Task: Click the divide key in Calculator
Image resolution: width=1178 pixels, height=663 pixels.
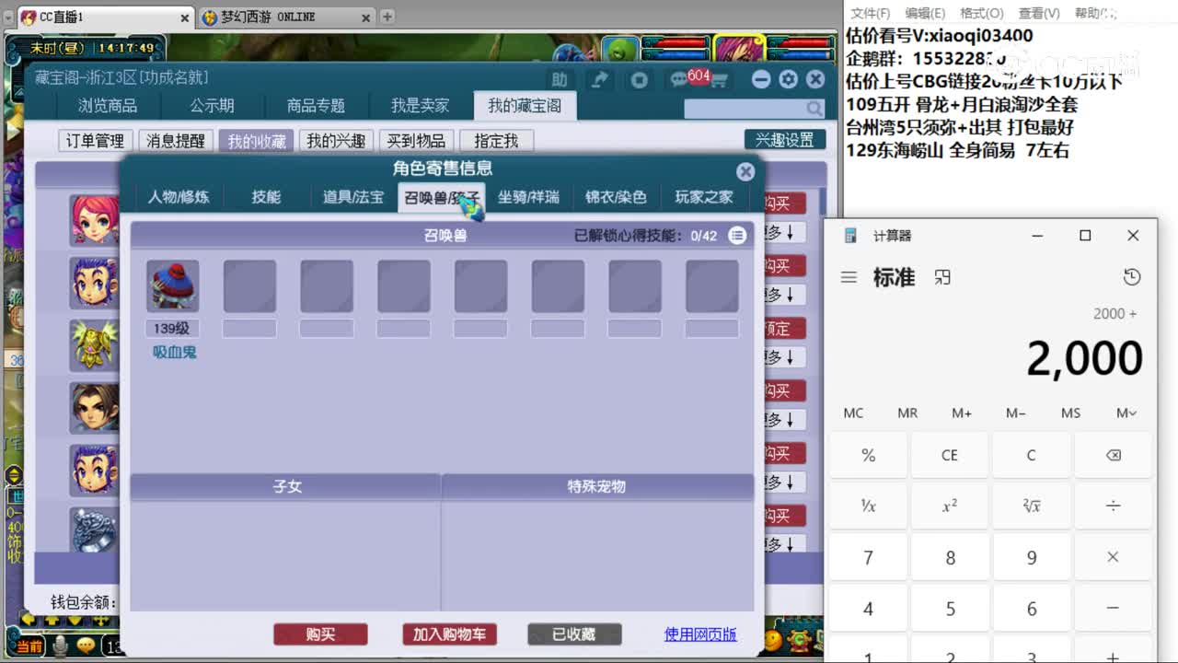Action: 1113,506
